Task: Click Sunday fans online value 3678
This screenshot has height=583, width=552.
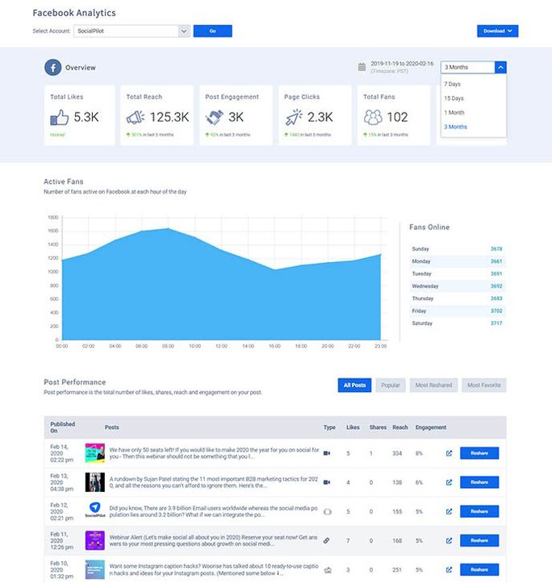Action: [496, 248]
